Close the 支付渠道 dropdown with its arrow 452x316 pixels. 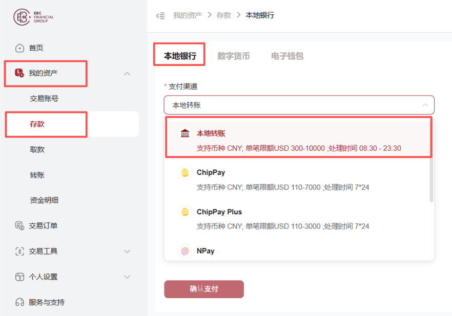425,105
